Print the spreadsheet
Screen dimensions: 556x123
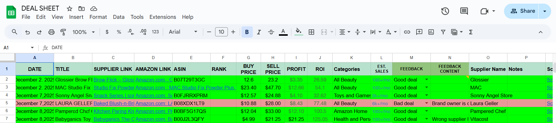point(51,32)
